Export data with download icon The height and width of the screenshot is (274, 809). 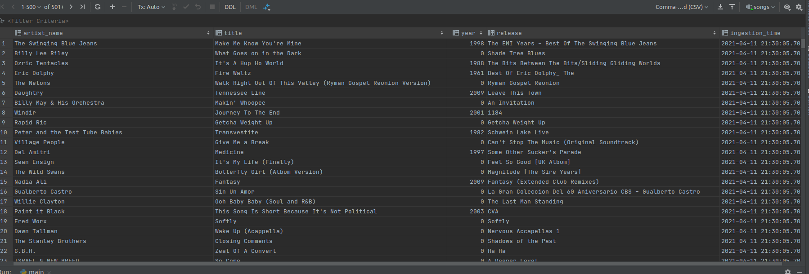(720, 7)
